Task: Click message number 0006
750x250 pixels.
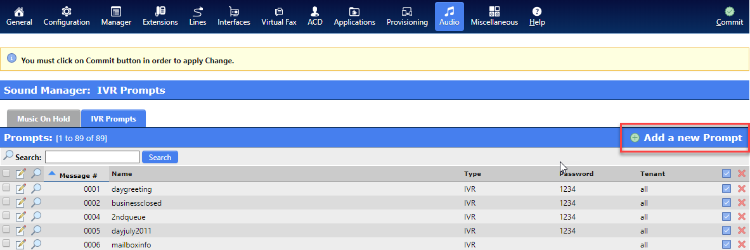Action: coord(92,245)
